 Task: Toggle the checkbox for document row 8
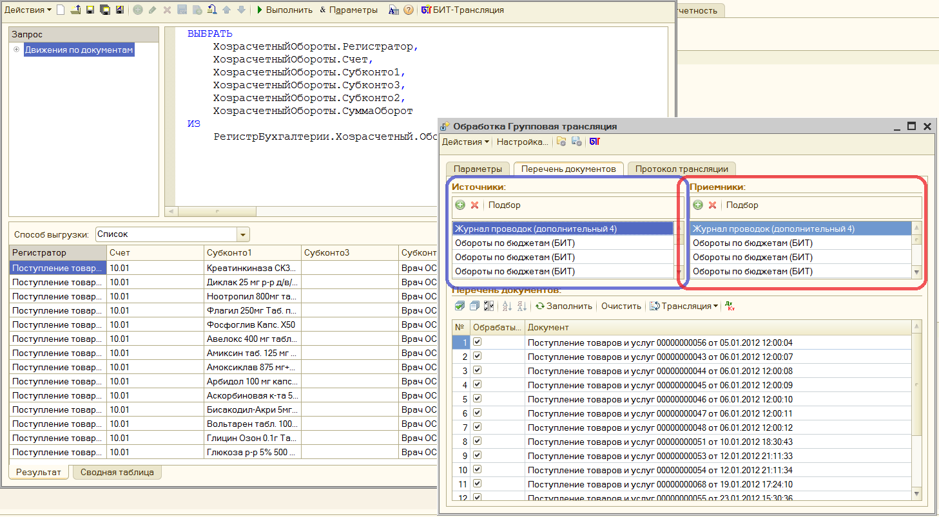478,441
